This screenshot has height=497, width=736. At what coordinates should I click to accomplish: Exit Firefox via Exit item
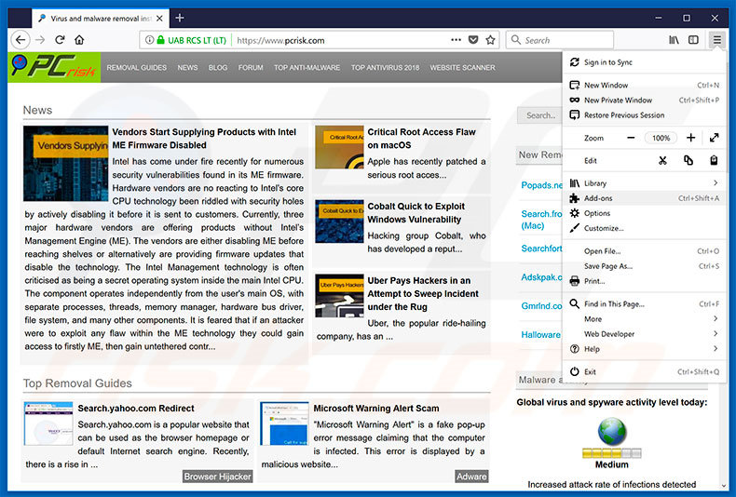point(645,371)
